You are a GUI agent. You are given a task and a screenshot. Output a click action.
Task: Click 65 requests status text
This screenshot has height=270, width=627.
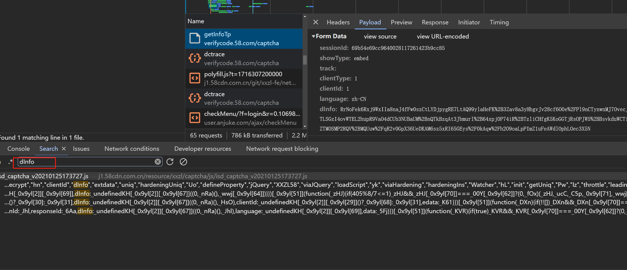206,135
